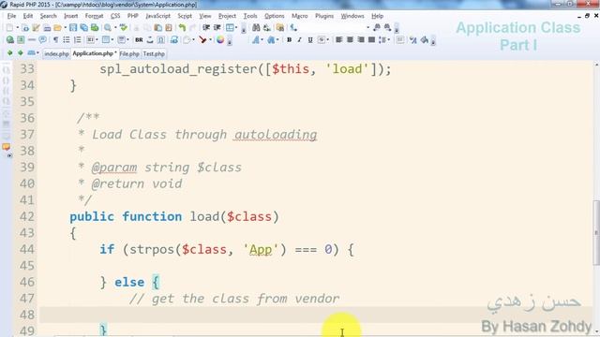
Task: Switch to the index.php tab
Action: point(56,54)
